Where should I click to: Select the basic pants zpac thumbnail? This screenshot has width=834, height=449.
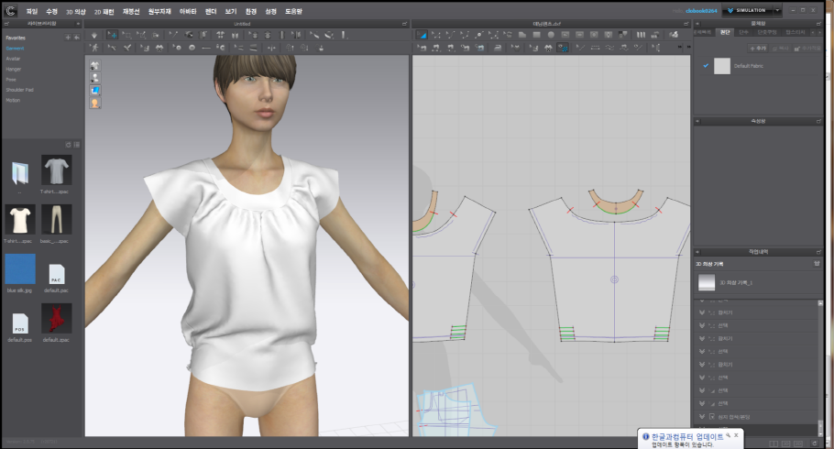point(57,220)
